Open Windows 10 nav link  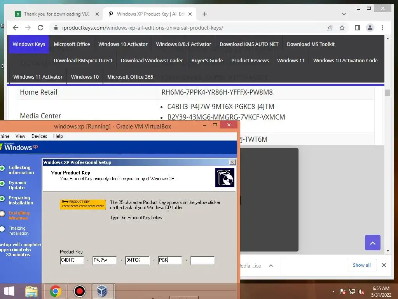(85, 77)
